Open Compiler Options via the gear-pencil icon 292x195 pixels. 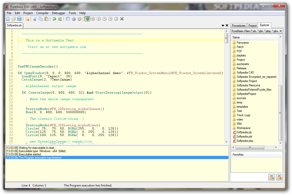pyautogui.click(x=79, y=19)
